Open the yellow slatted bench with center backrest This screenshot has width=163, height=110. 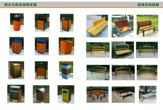pos(97,26)
